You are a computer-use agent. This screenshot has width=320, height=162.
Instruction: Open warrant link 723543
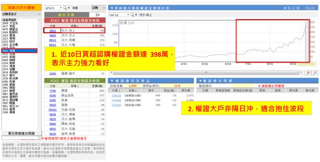[116, 105]
